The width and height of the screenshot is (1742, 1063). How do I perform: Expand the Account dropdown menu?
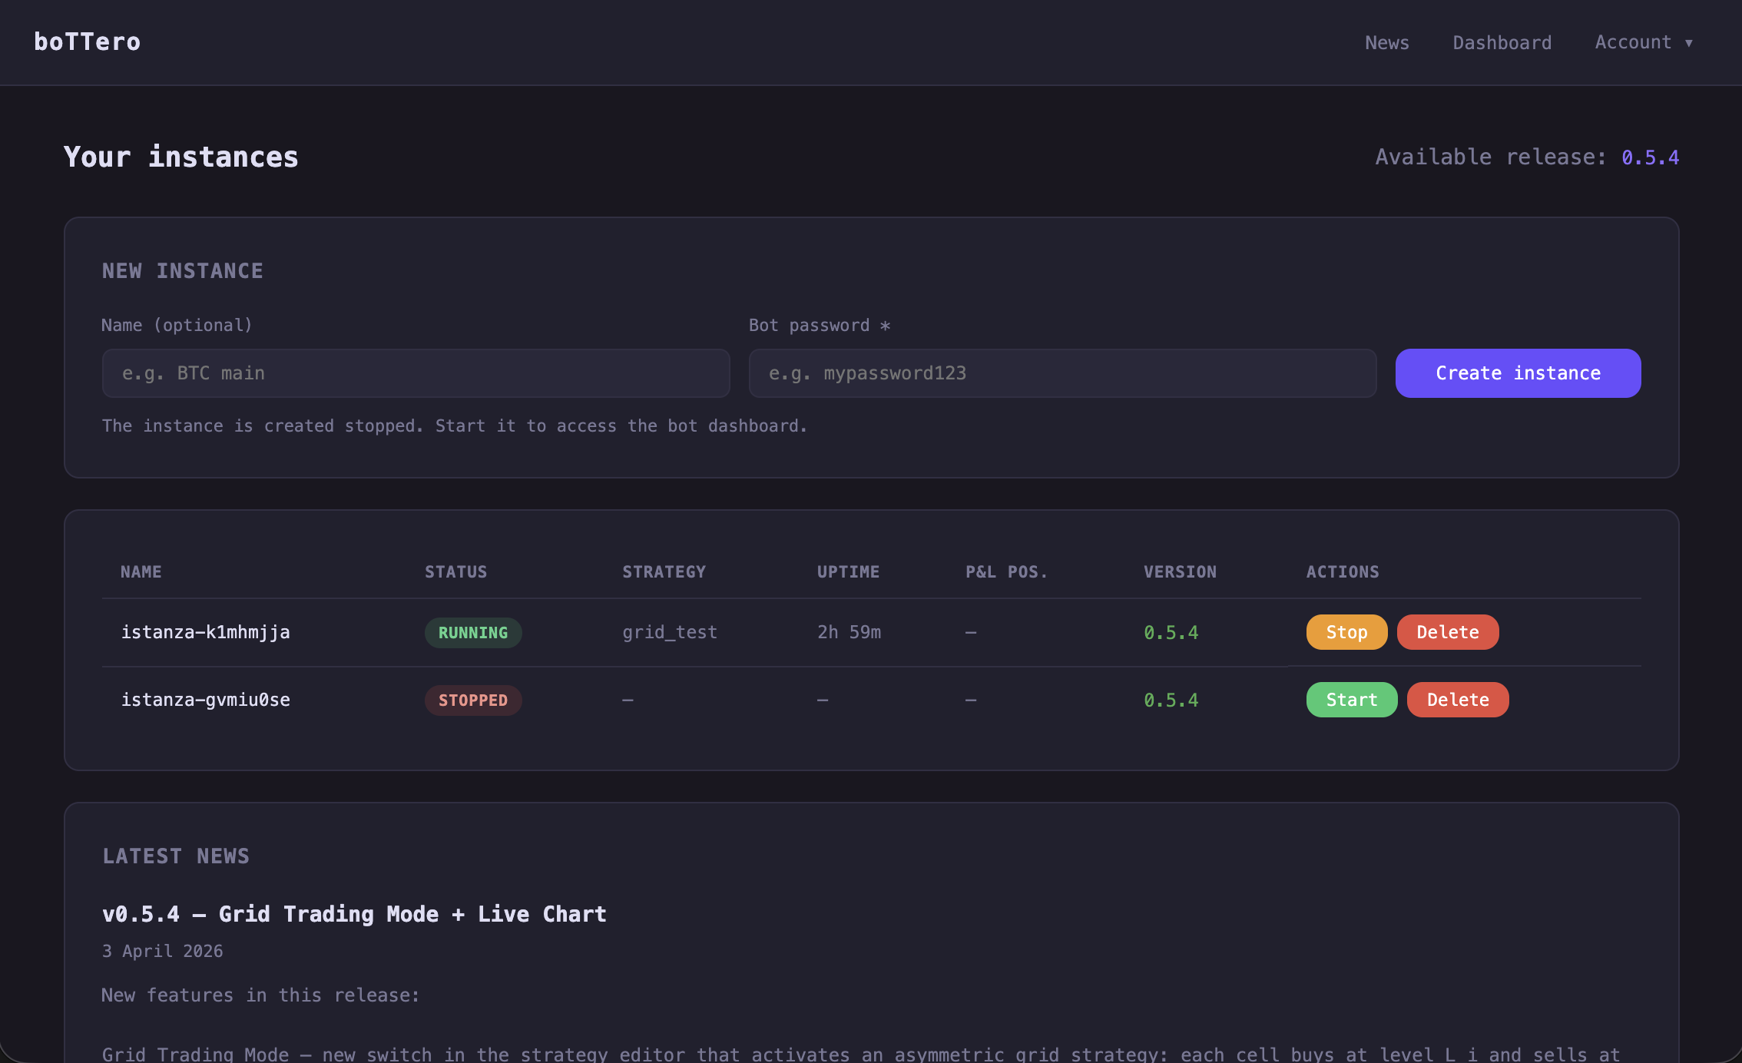point(1643,42)
